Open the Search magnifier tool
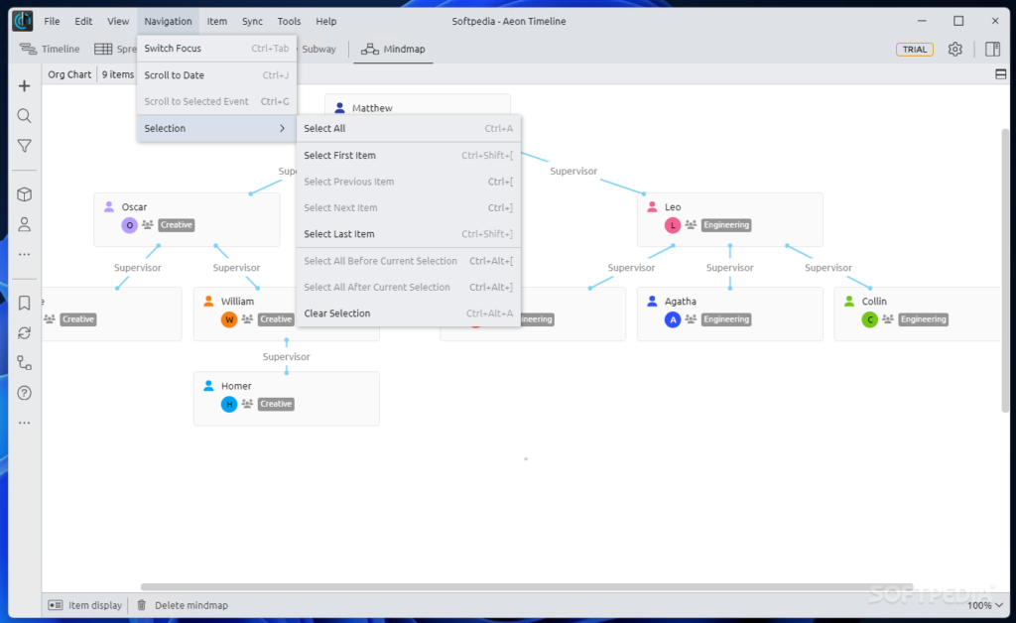The image size is (1016, 623). (24, 116)
